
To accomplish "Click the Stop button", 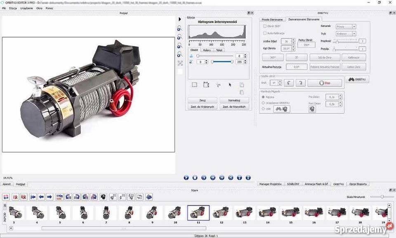I will [325, 83].
